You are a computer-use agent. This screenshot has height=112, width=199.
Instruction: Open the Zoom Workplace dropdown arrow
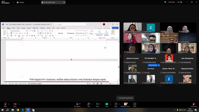(x=13, y=2)
